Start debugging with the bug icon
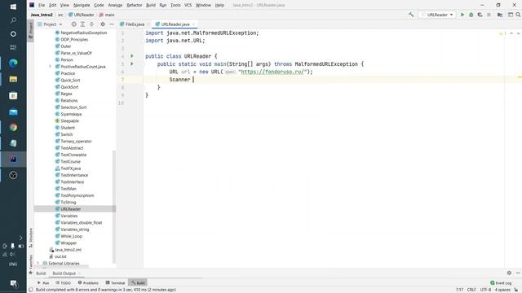 (x=471, y=15)
